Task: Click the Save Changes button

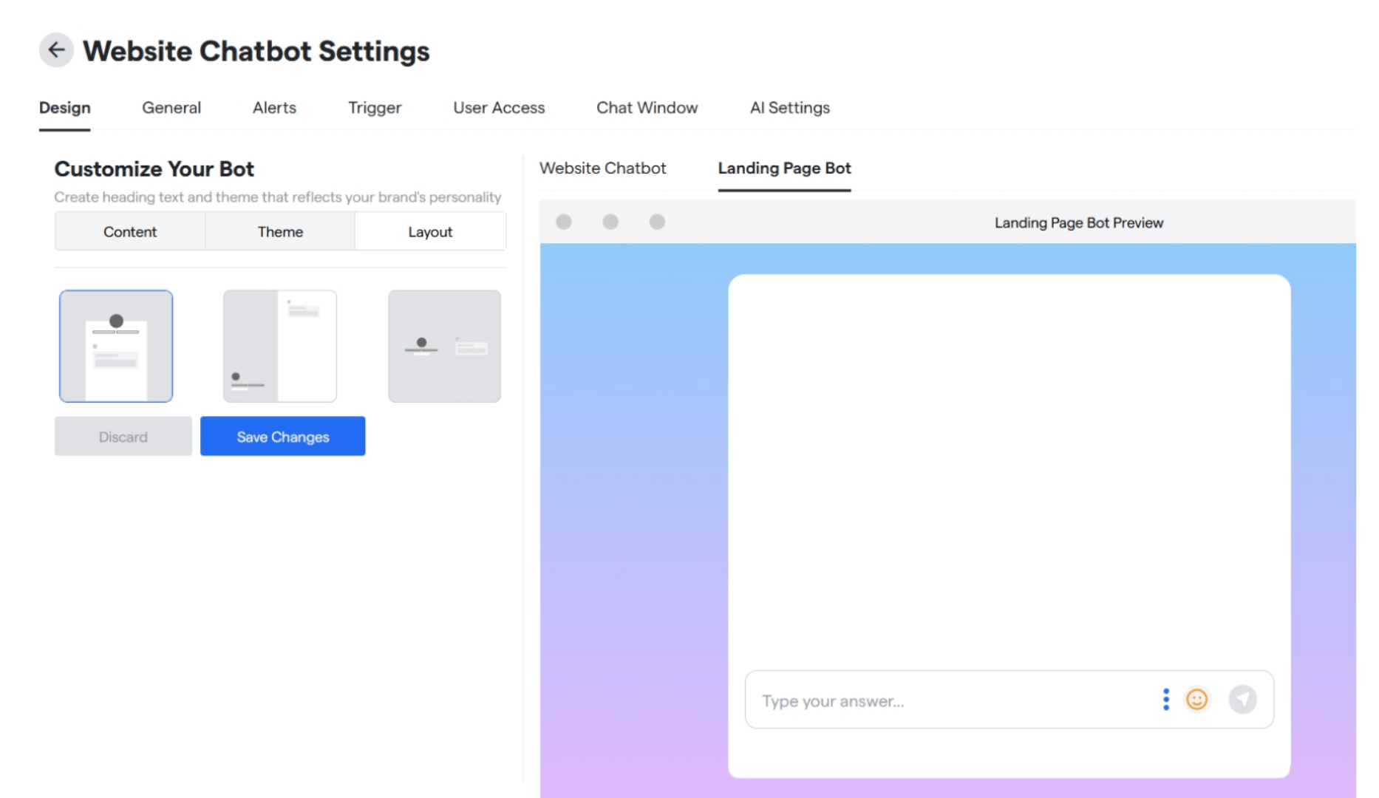Action: (282, 437)
